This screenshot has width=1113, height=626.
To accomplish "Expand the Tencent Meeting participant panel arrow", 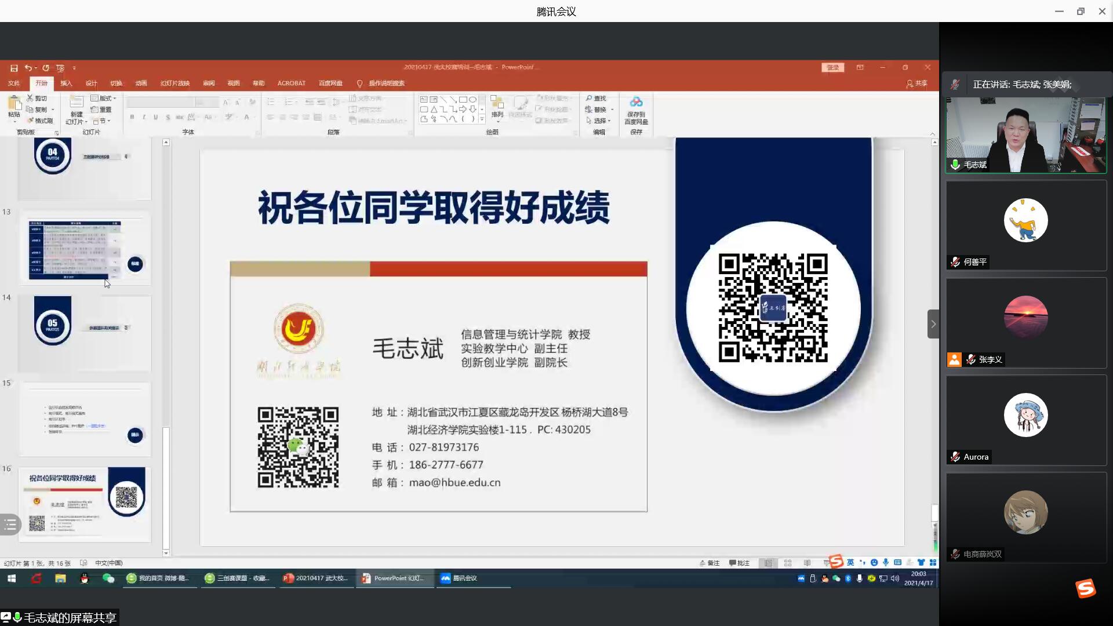I will (x=933, y=324).
